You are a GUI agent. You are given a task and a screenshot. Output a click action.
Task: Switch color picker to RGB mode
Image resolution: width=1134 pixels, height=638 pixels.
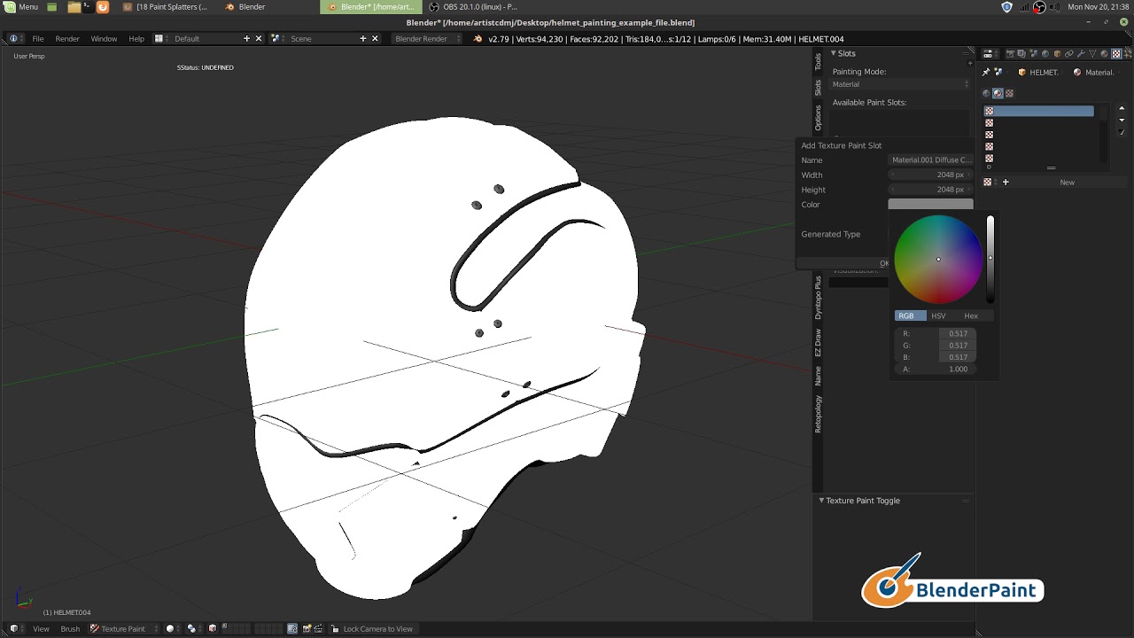pyautogui.click(x=911, y=315)
